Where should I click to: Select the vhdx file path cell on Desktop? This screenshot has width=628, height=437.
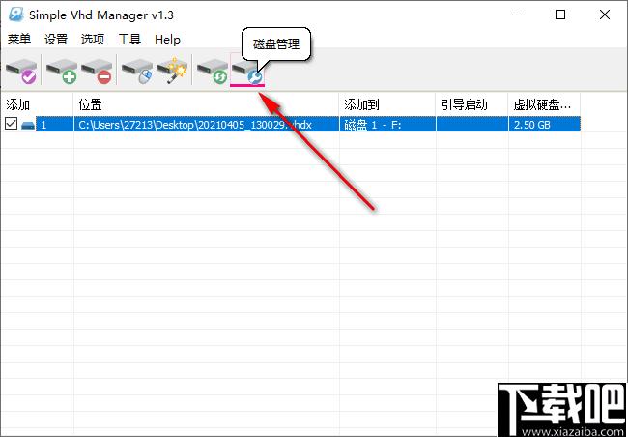(x=207, y=125)
